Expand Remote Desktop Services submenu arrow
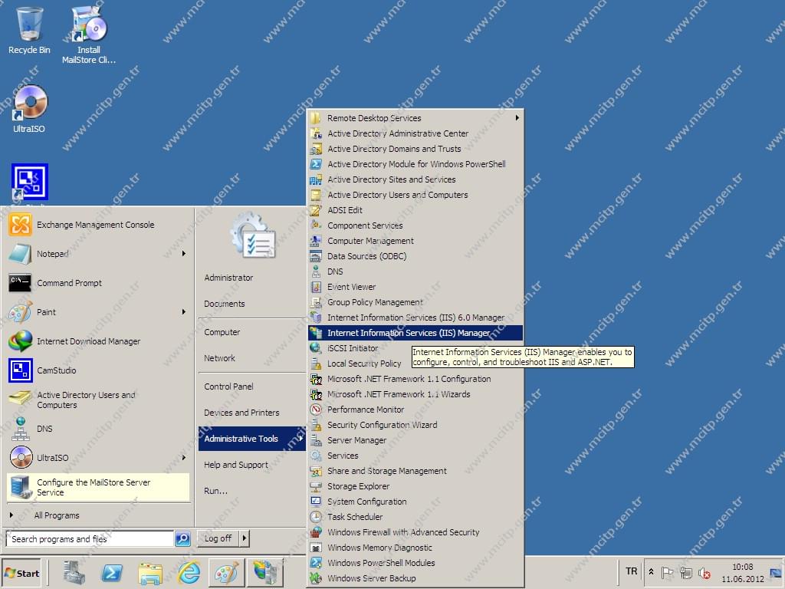785x589 pixels. coord(517,118)
